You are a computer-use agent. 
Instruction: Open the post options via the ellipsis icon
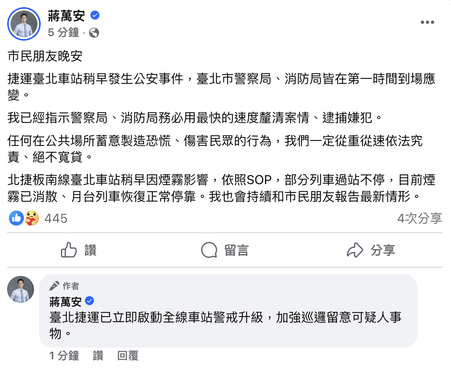click(427, 22)
